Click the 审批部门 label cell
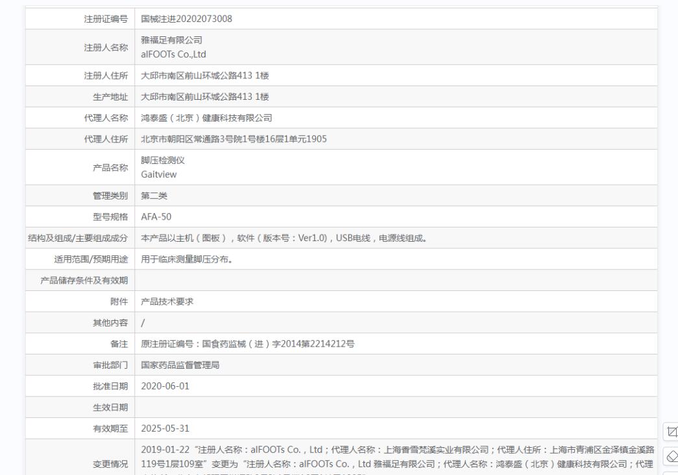The width and height of the screenshot is (678, 475). (80, 365)
